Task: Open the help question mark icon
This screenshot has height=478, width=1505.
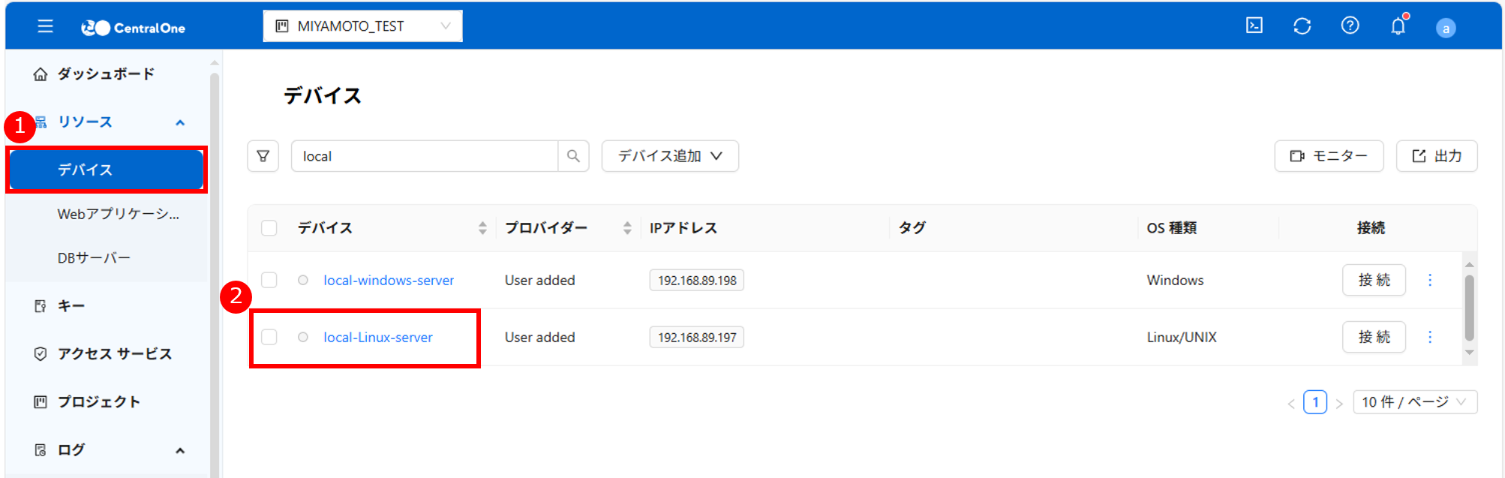Action: (x=1350, y=26)
